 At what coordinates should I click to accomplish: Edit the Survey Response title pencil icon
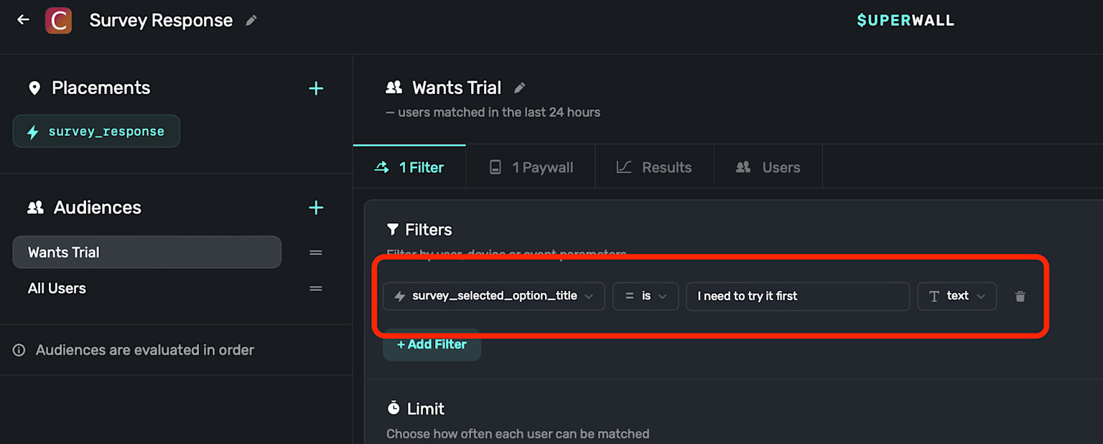point(251,21)
